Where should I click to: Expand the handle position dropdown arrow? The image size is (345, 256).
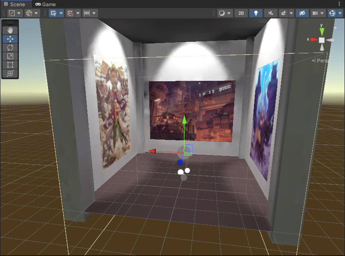(19, 13)
